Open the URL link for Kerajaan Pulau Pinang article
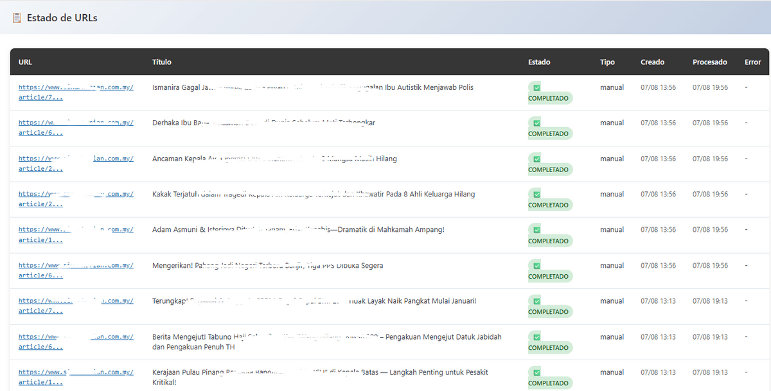771x391 pixels. [x=75, y=377]
